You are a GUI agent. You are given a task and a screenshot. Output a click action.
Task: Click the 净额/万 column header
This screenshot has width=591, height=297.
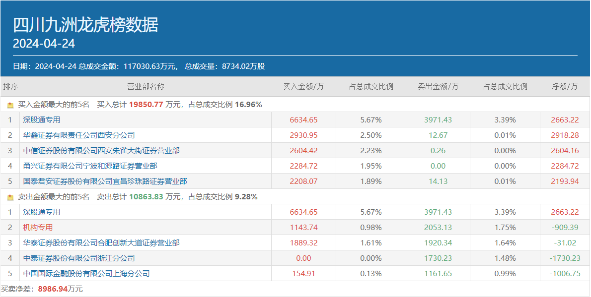[x=565, y=87]
